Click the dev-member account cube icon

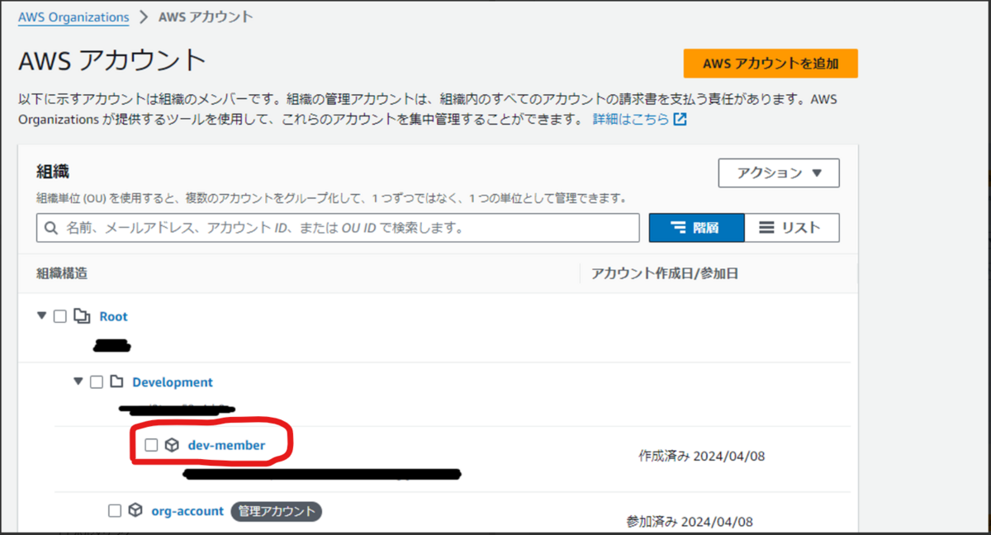point(172,445)
